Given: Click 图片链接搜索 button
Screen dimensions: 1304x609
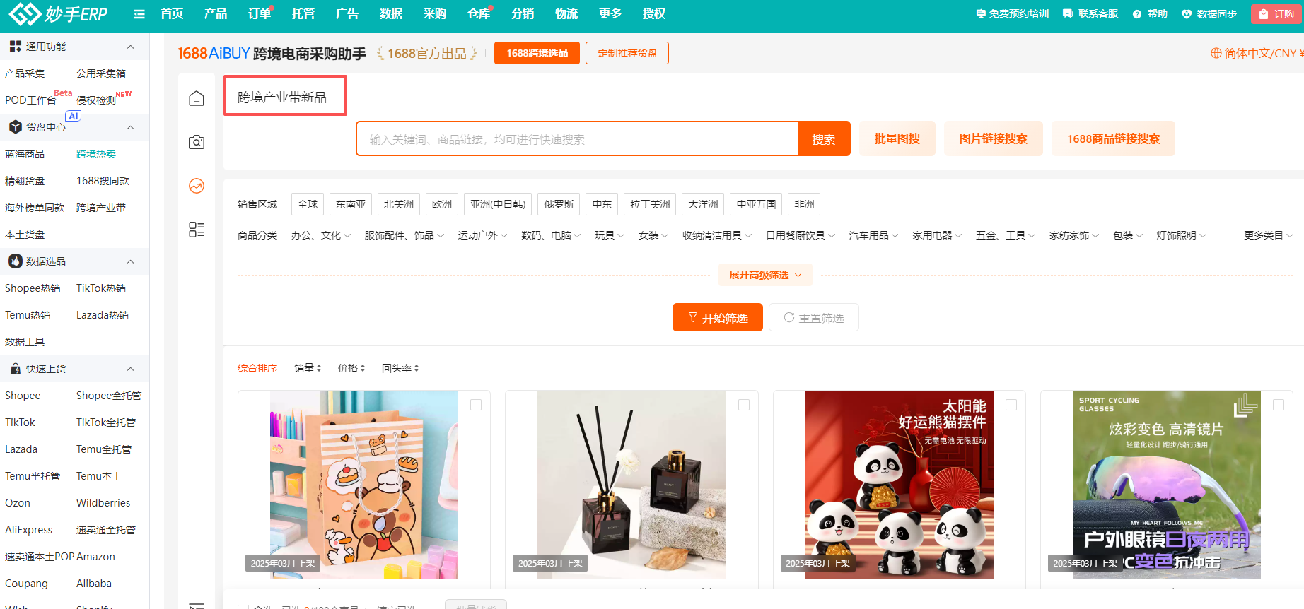Looking at the screenshot, I should click(x=993, y=138).
